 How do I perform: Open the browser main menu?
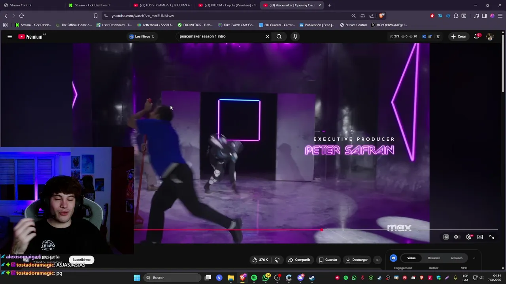coord(500,16)
